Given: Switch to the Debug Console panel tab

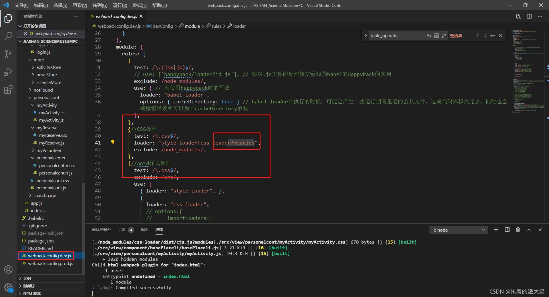Looking at the screenshot, I should [x=101, y=230].
